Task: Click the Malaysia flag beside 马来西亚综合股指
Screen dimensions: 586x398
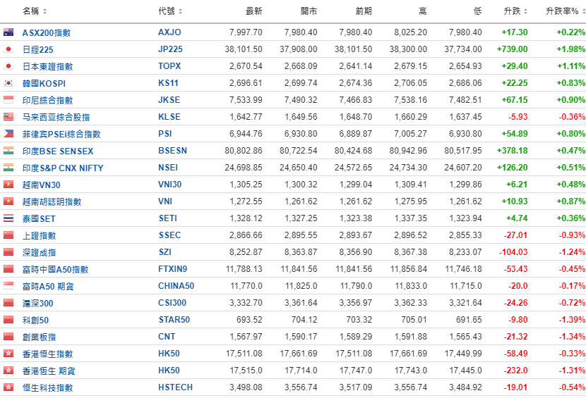Action: [8, 117]
